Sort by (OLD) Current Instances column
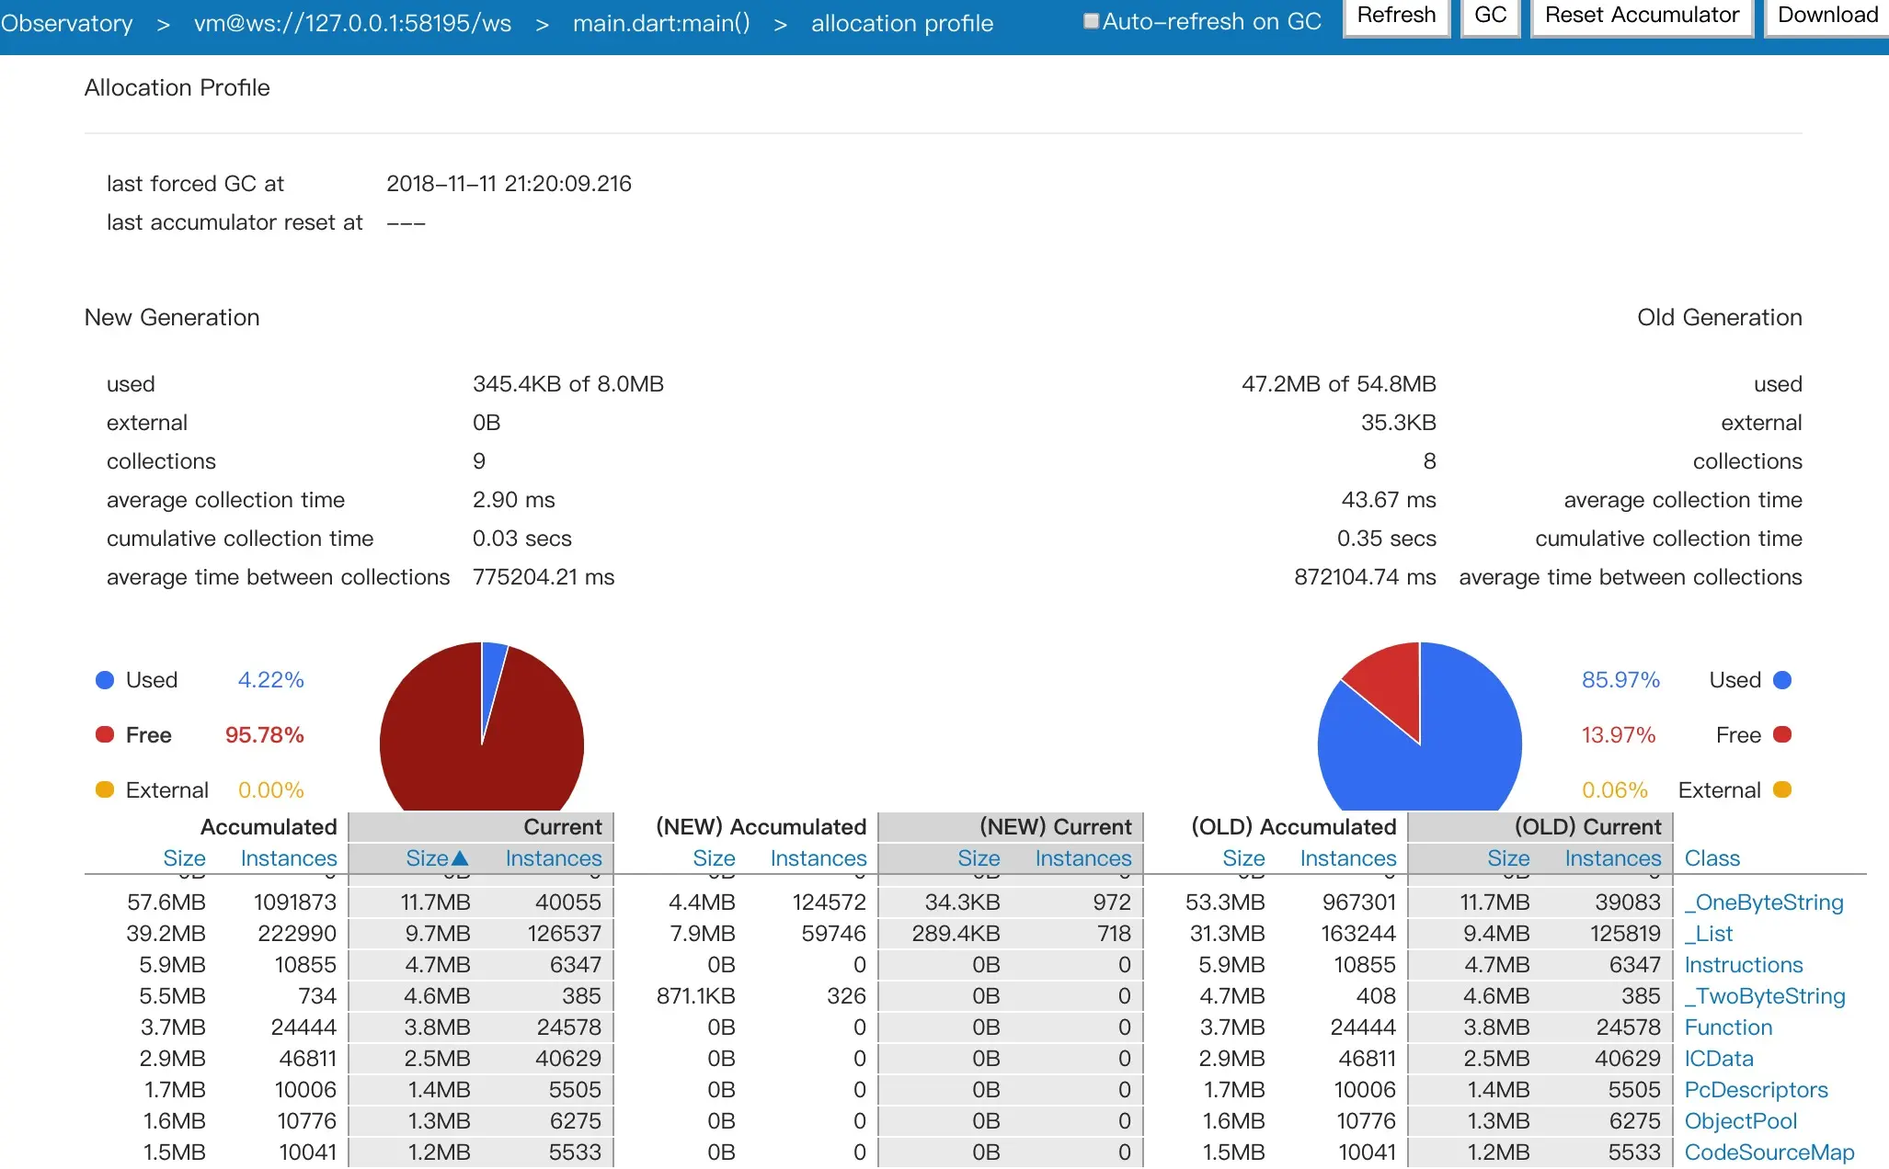This screenshot has height=1169, width=1889. [1613, 858]
